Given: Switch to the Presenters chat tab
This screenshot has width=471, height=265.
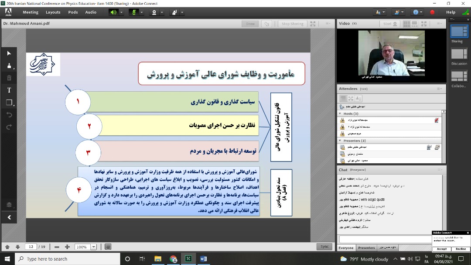Looking at the screenshot, I should click(x=366, y=248).
